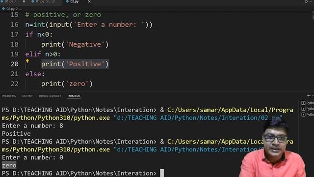
Task: Select the TERMINAL panel tab
Action: (74, 96)
